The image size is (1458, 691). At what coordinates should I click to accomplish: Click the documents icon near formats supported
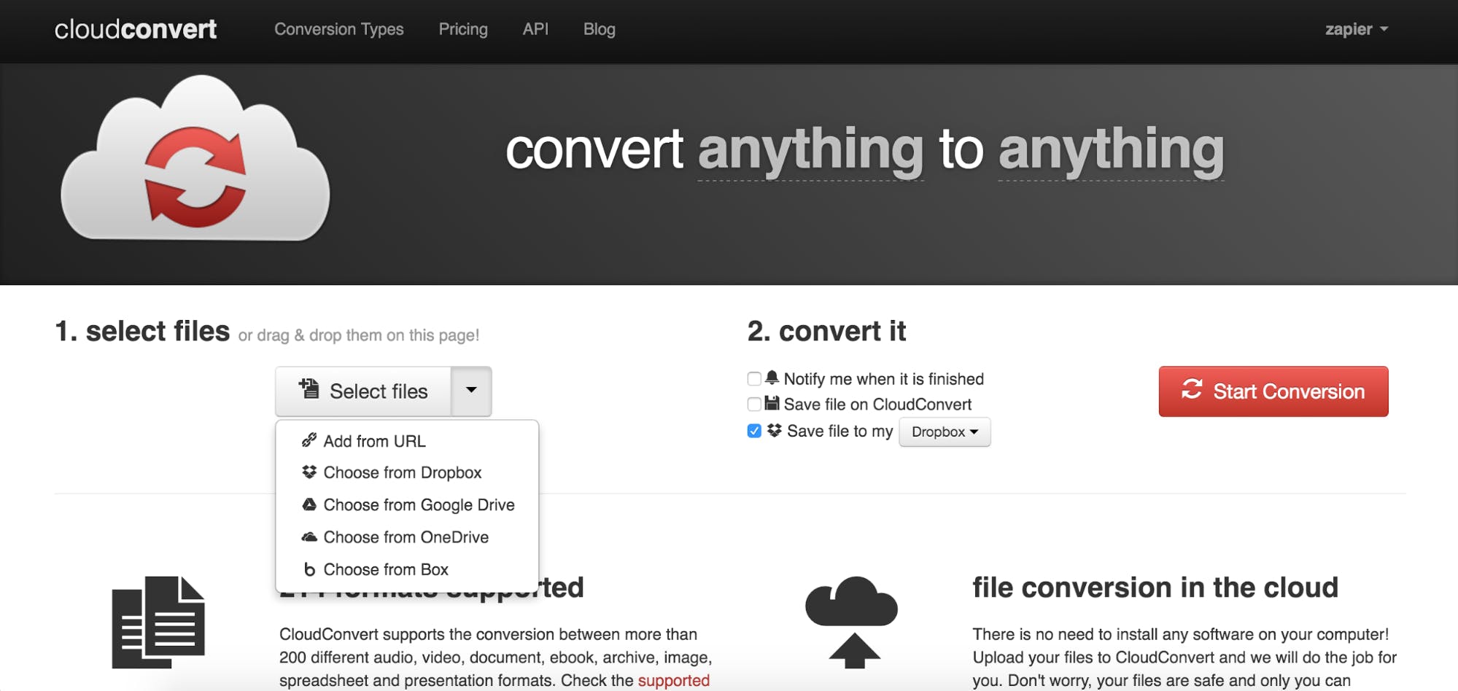pyautogui.click(x=158, y=622)
